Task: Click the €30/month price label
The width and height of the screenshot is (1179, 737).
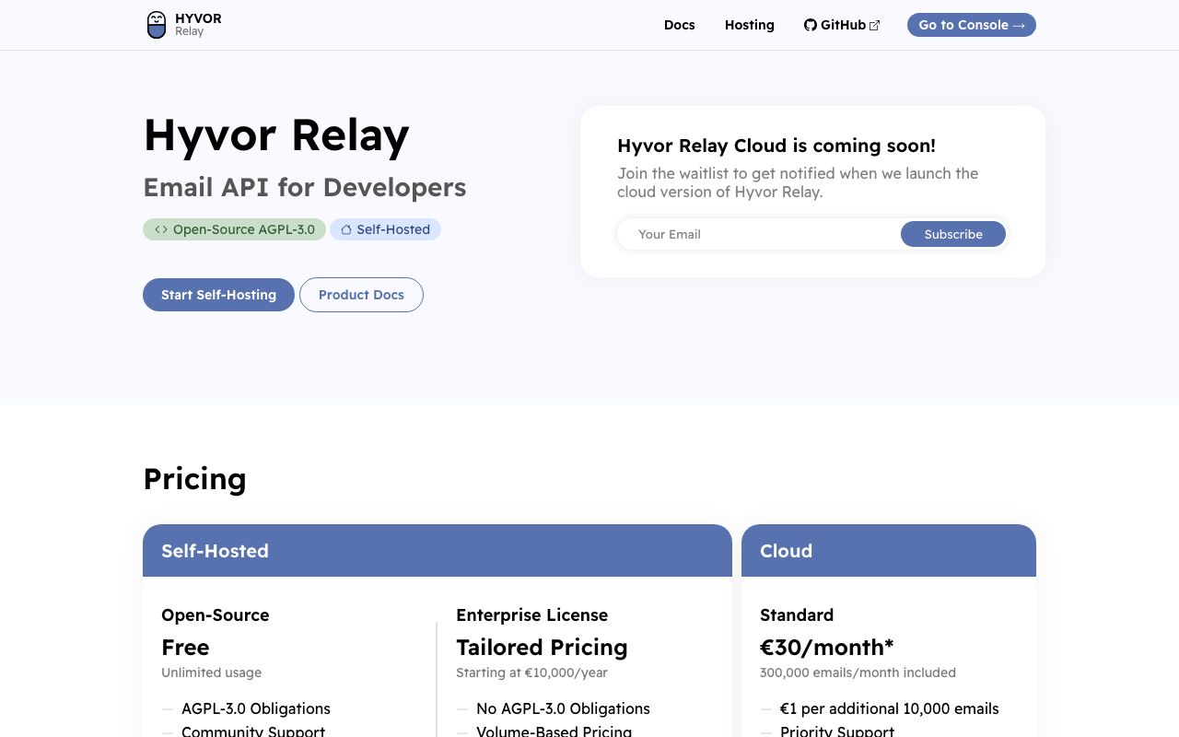Action: pos(827,648)
